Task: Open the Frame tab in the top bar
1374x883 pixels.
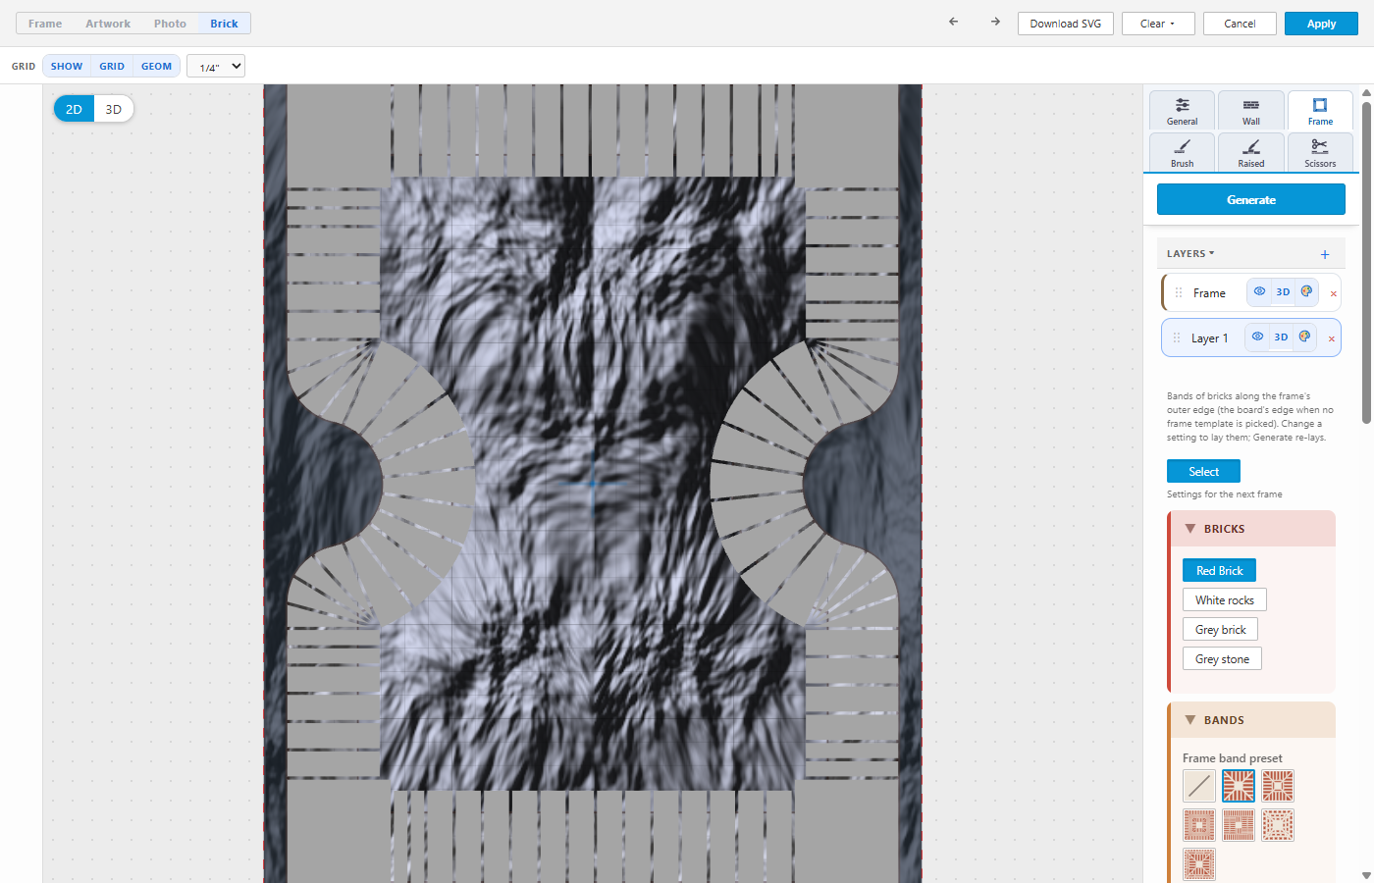Action: [x=45, y=24]
